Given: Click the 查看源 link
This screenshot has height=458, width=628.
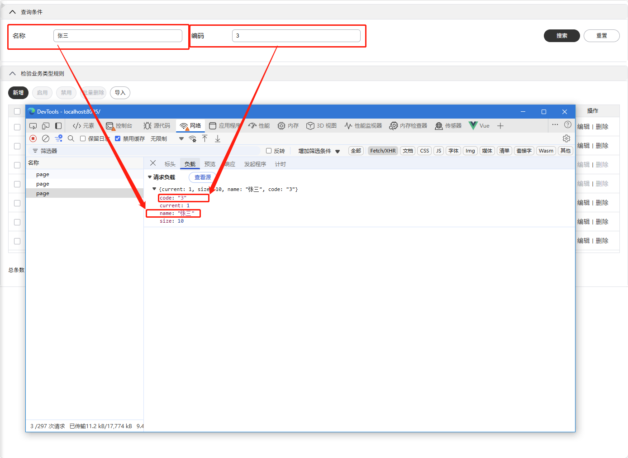Looking at the screenshot, I should pos(202,177).
